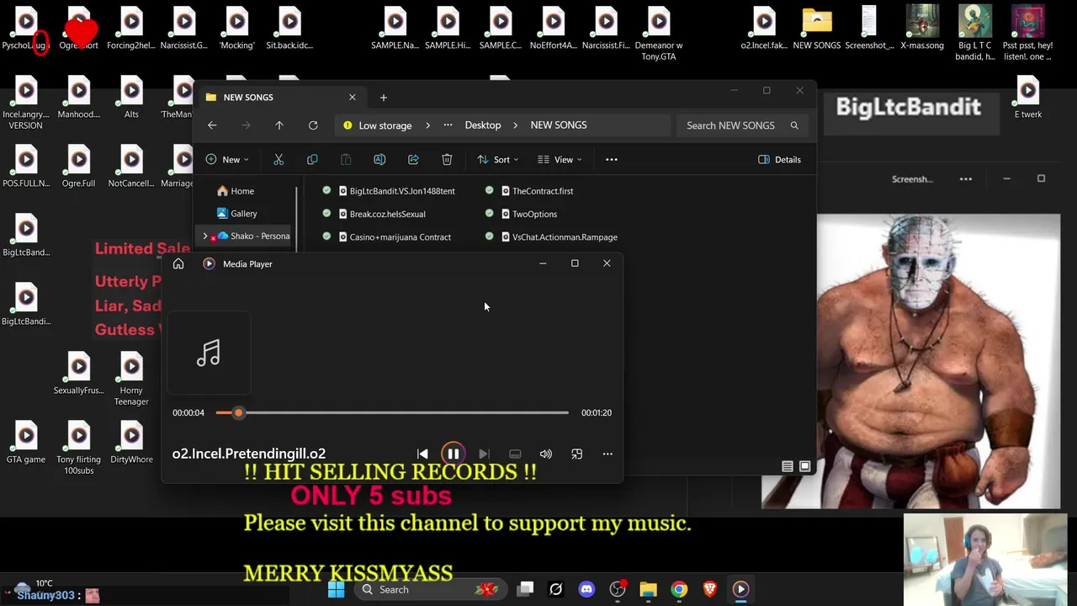This screenshot has height=606, width=1077.
Task: Switch Media Player to mini player view
Action: (x=576, y=454)
